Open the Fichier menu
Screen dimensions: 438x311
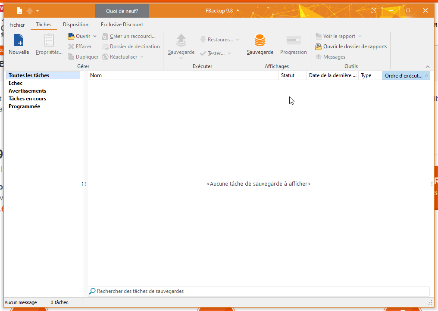(x=17, y=25)
